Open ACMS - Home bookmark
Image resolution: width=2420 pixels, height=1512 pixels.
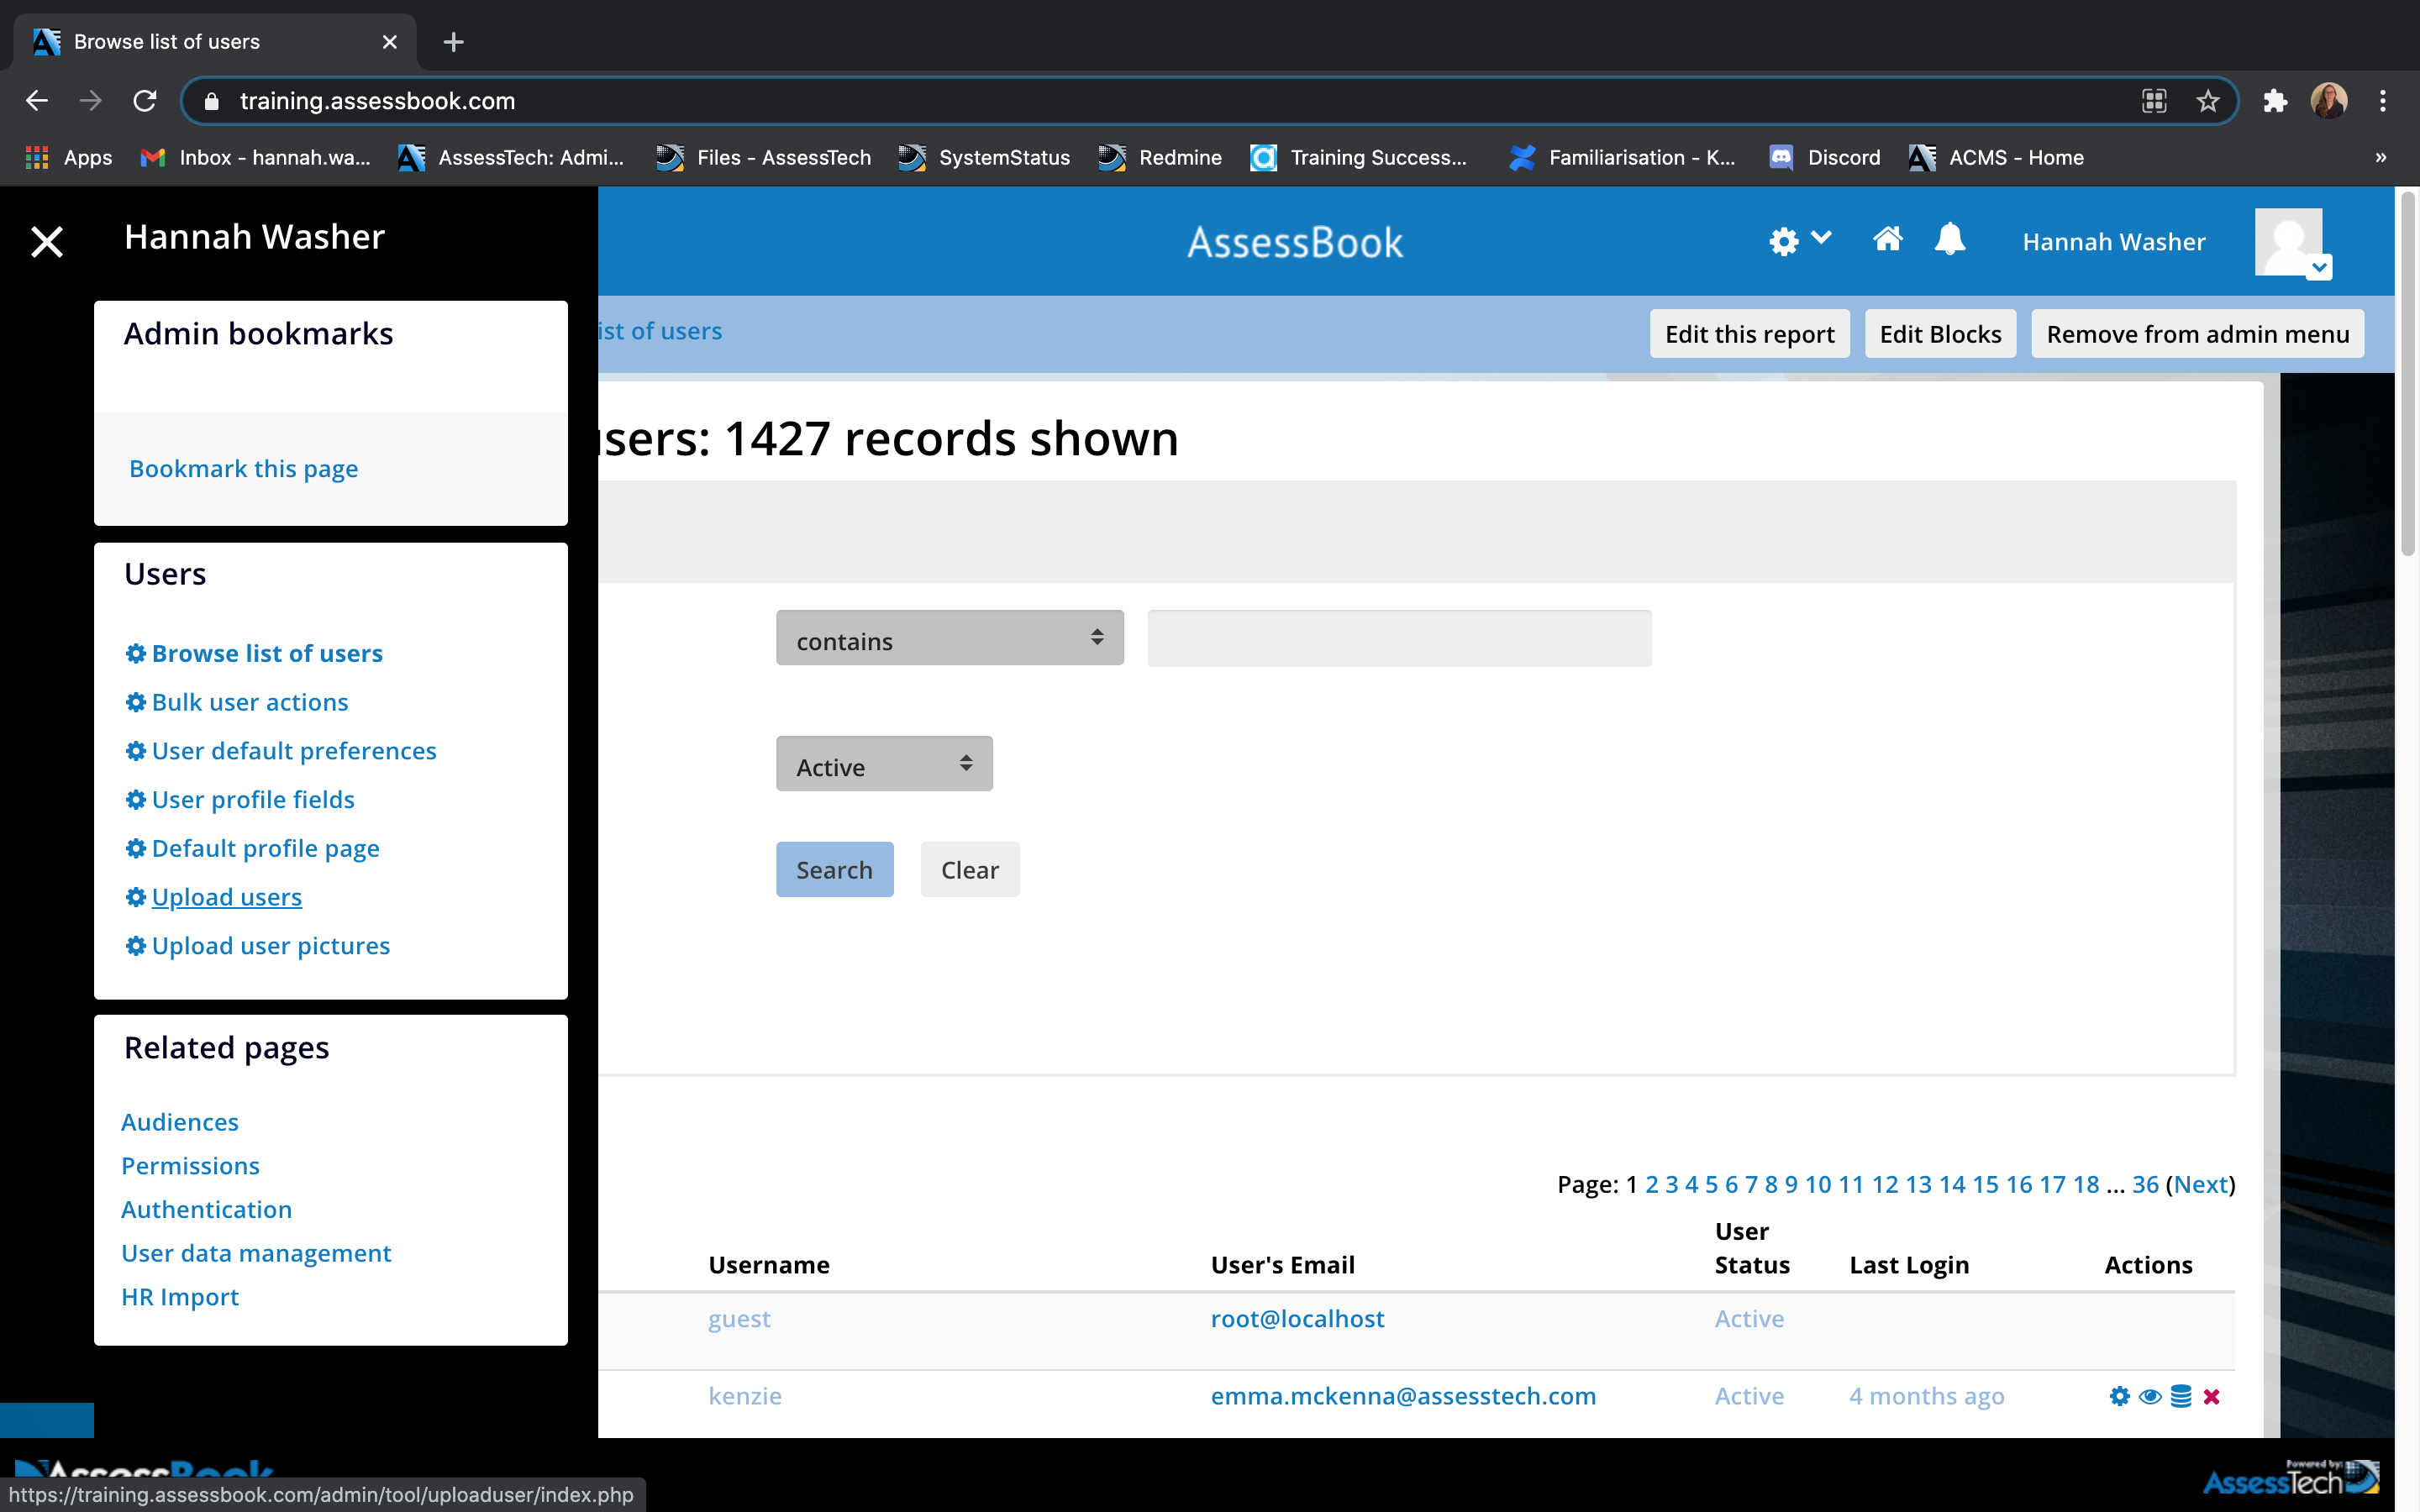[1996, 157]
